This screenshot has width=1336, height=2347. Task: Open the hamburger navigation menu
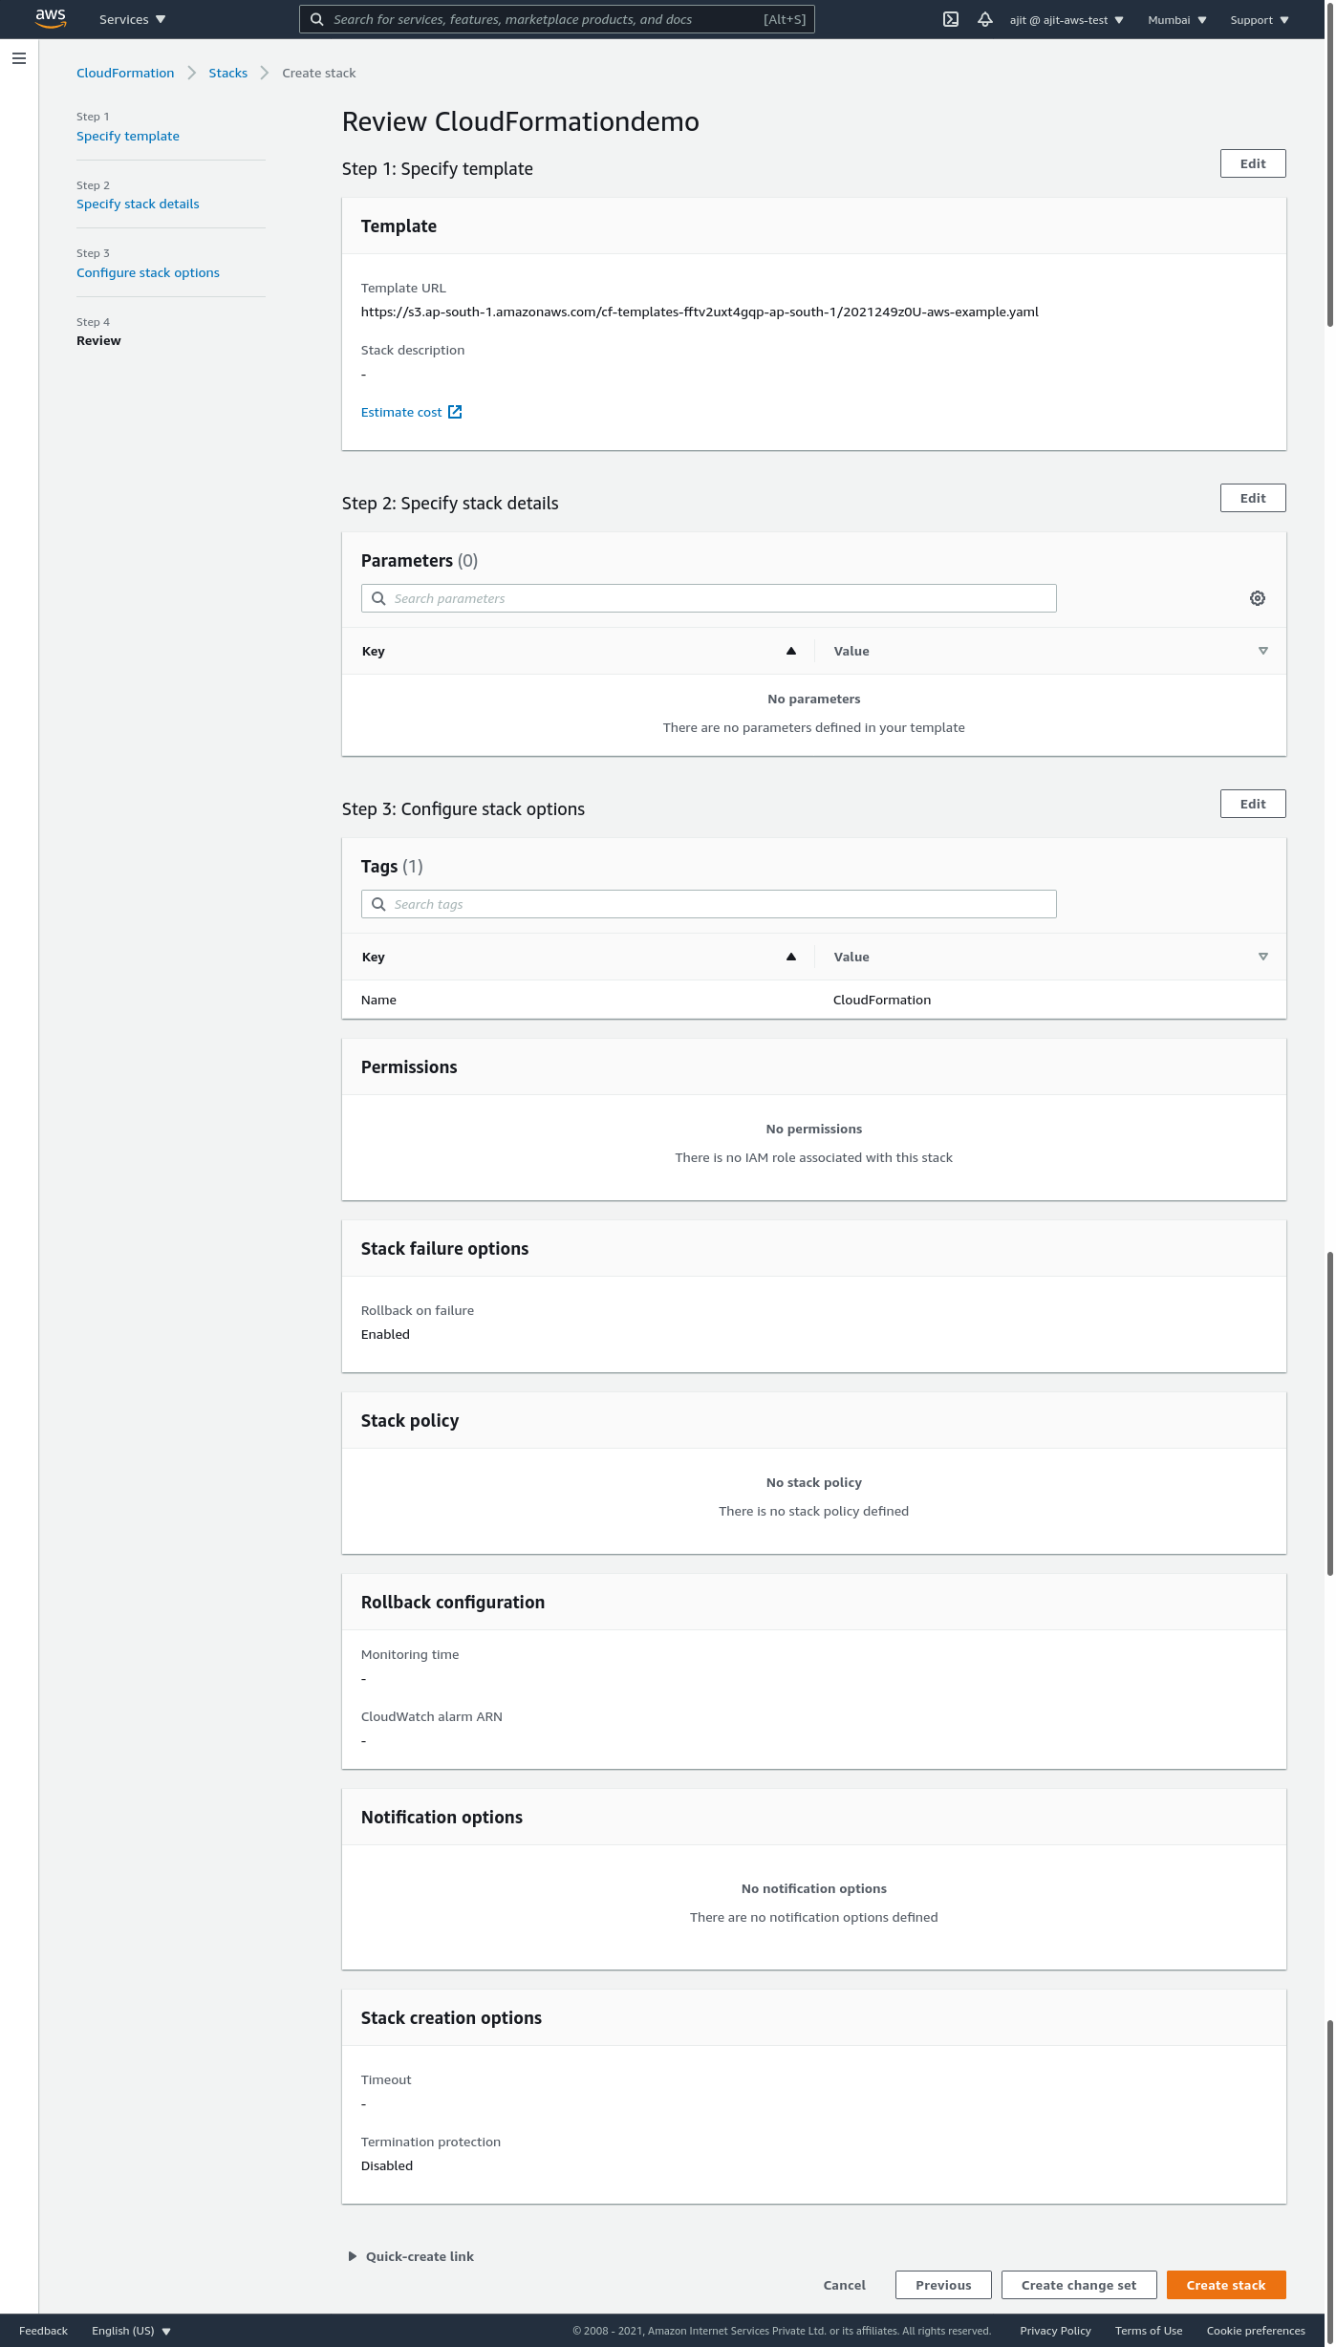tap(19, 58)
